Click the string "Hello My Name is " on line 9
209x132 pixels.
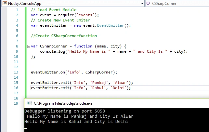(x=89, y=51)
